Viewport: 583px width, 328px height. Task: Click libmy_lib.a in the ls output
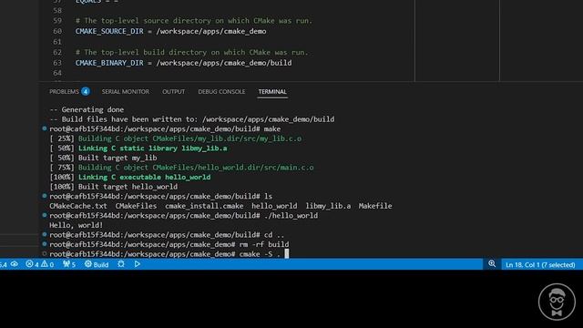[328, 206]
